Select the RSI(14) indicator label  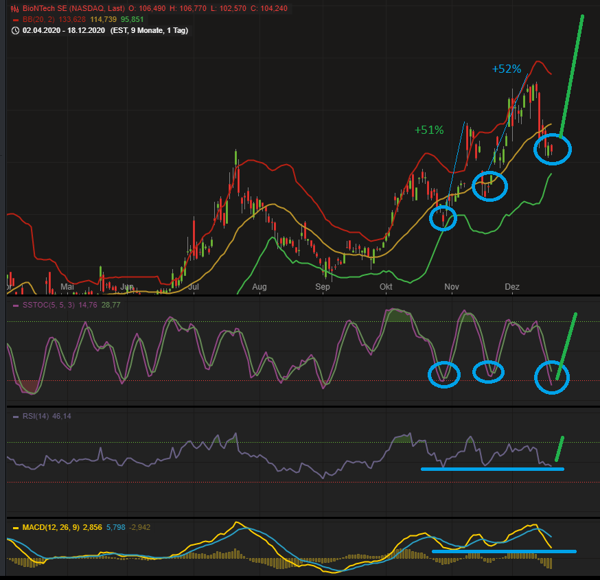(36, 416)
